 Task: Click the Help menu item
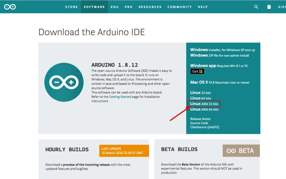coord(203,7)
